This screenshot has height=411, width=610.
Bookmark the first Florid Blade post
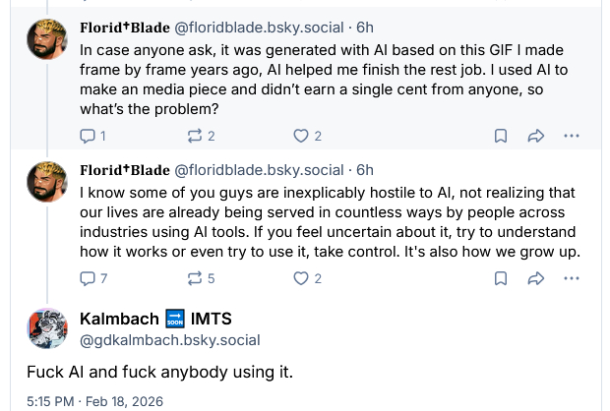[500, 136]
